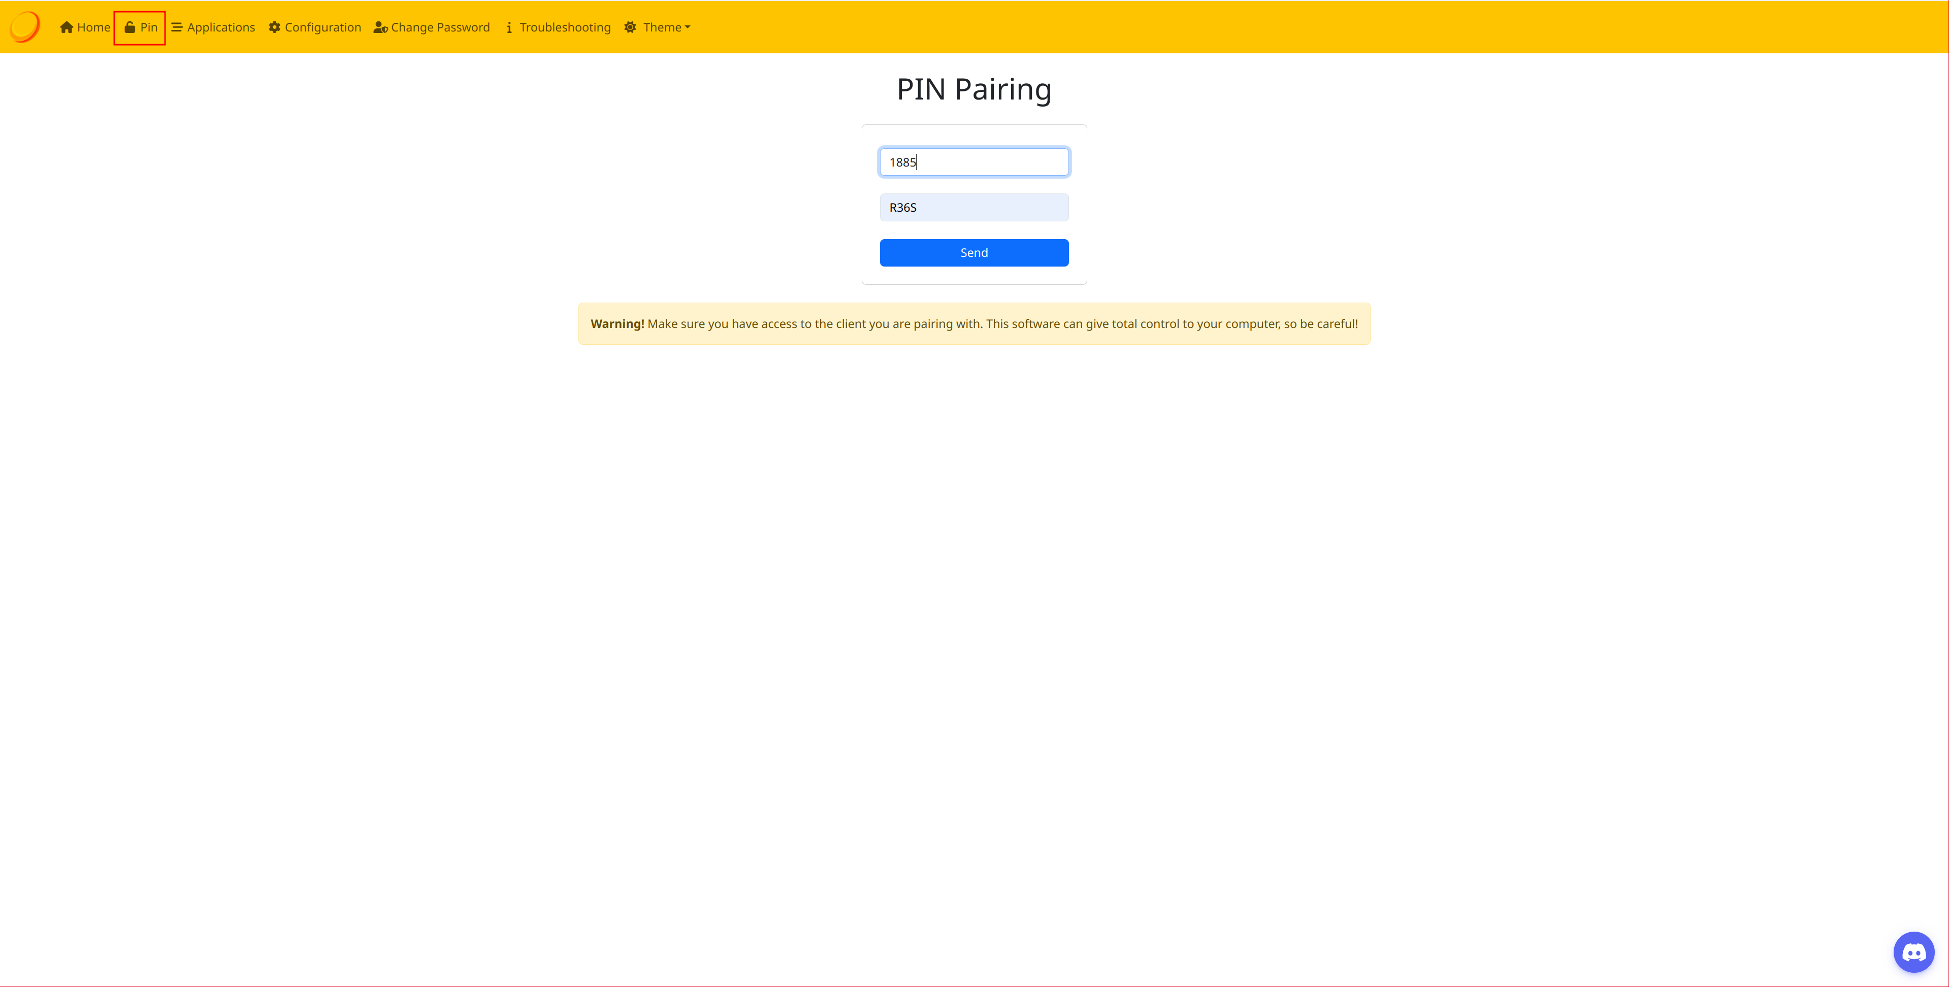Go to the Home nav item
The width and height of the screenshot is (1949, 987).
(94, 27)
